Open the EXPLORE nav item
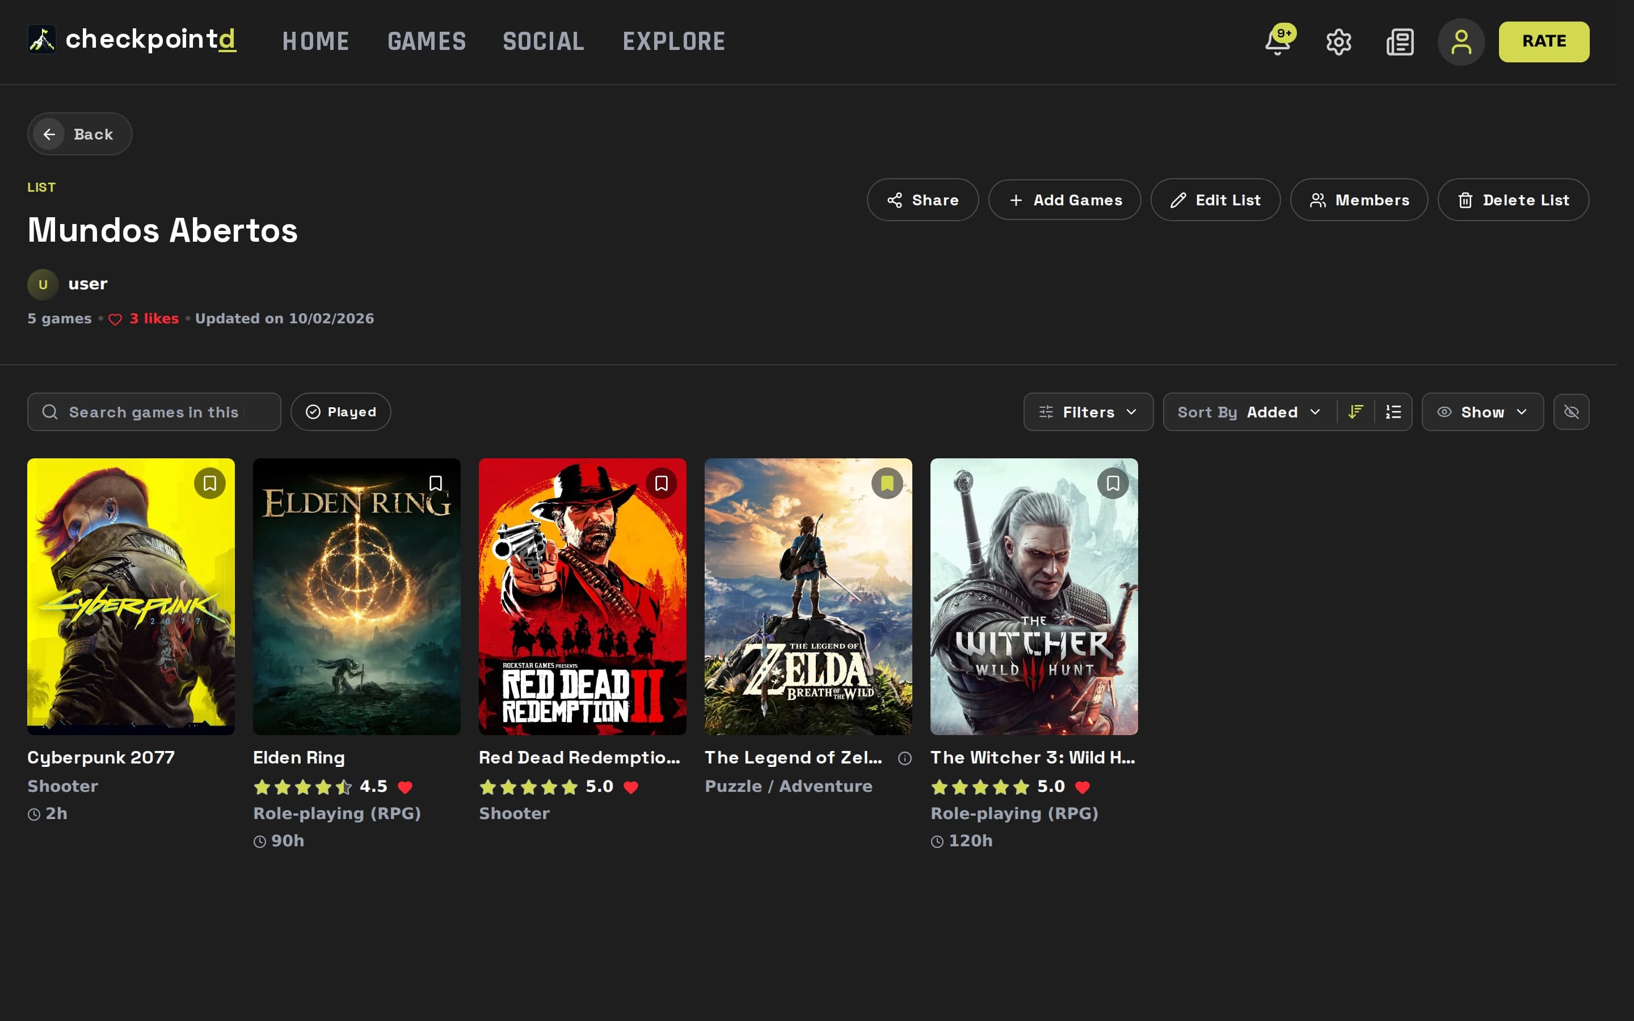This screenshot has height=1021, width=1634. click(674, 42)
